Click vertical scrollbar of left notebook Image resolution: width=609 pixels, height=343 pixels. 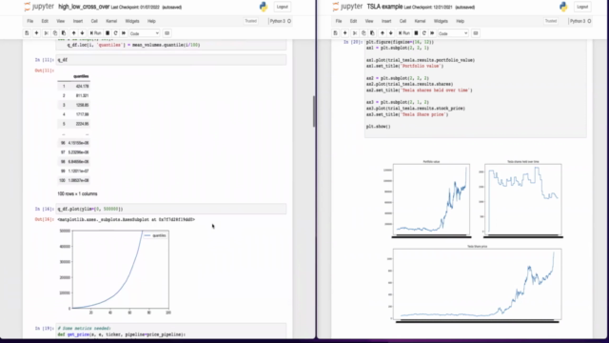click(314, 111)
